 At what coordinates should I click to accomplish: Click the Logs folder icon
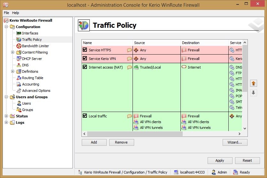click(12, 122)
